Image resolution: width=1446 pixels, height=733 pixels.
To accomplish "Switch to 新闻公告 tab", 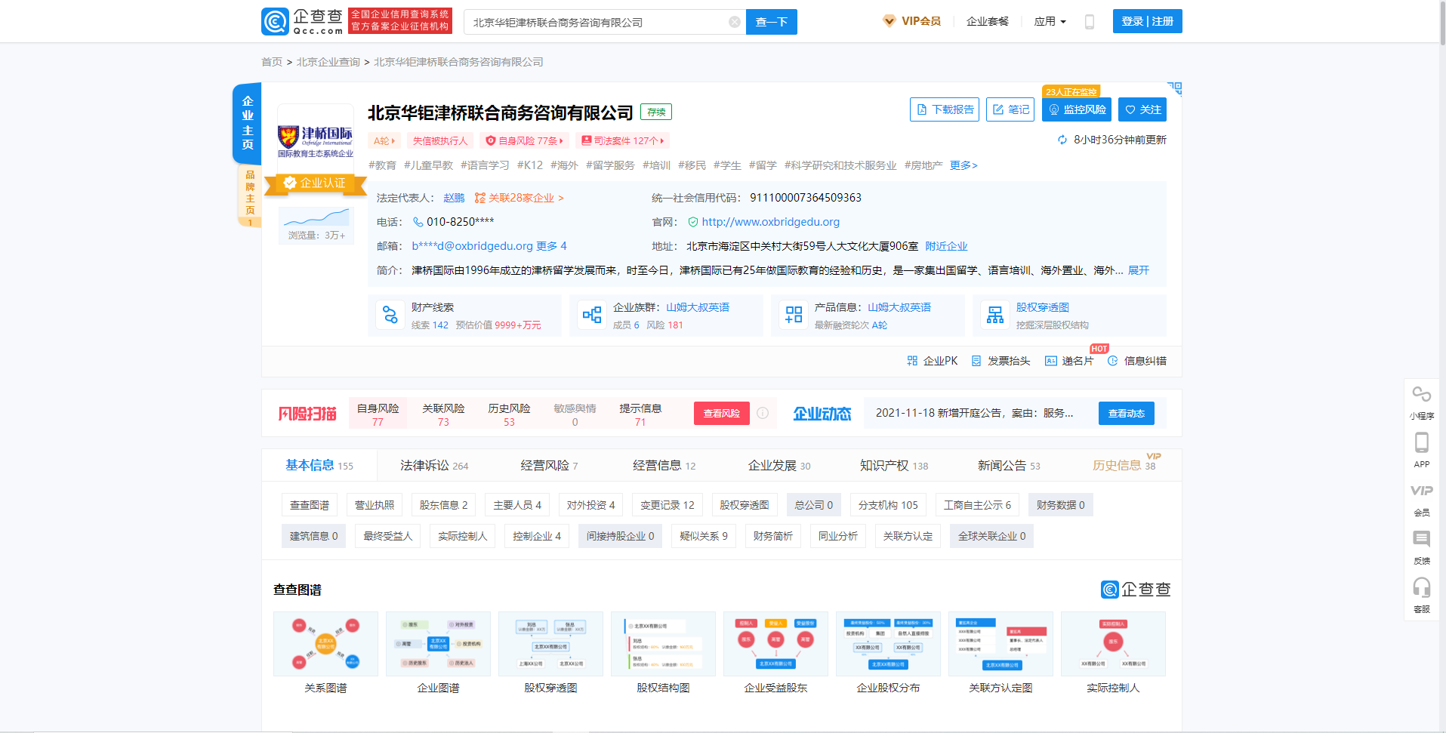I will [x=1009, y=466].
